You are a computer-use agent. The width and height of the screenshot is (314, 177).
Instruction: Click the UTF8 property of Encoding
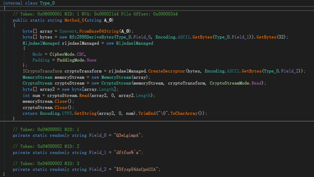(x=67, y=113)
